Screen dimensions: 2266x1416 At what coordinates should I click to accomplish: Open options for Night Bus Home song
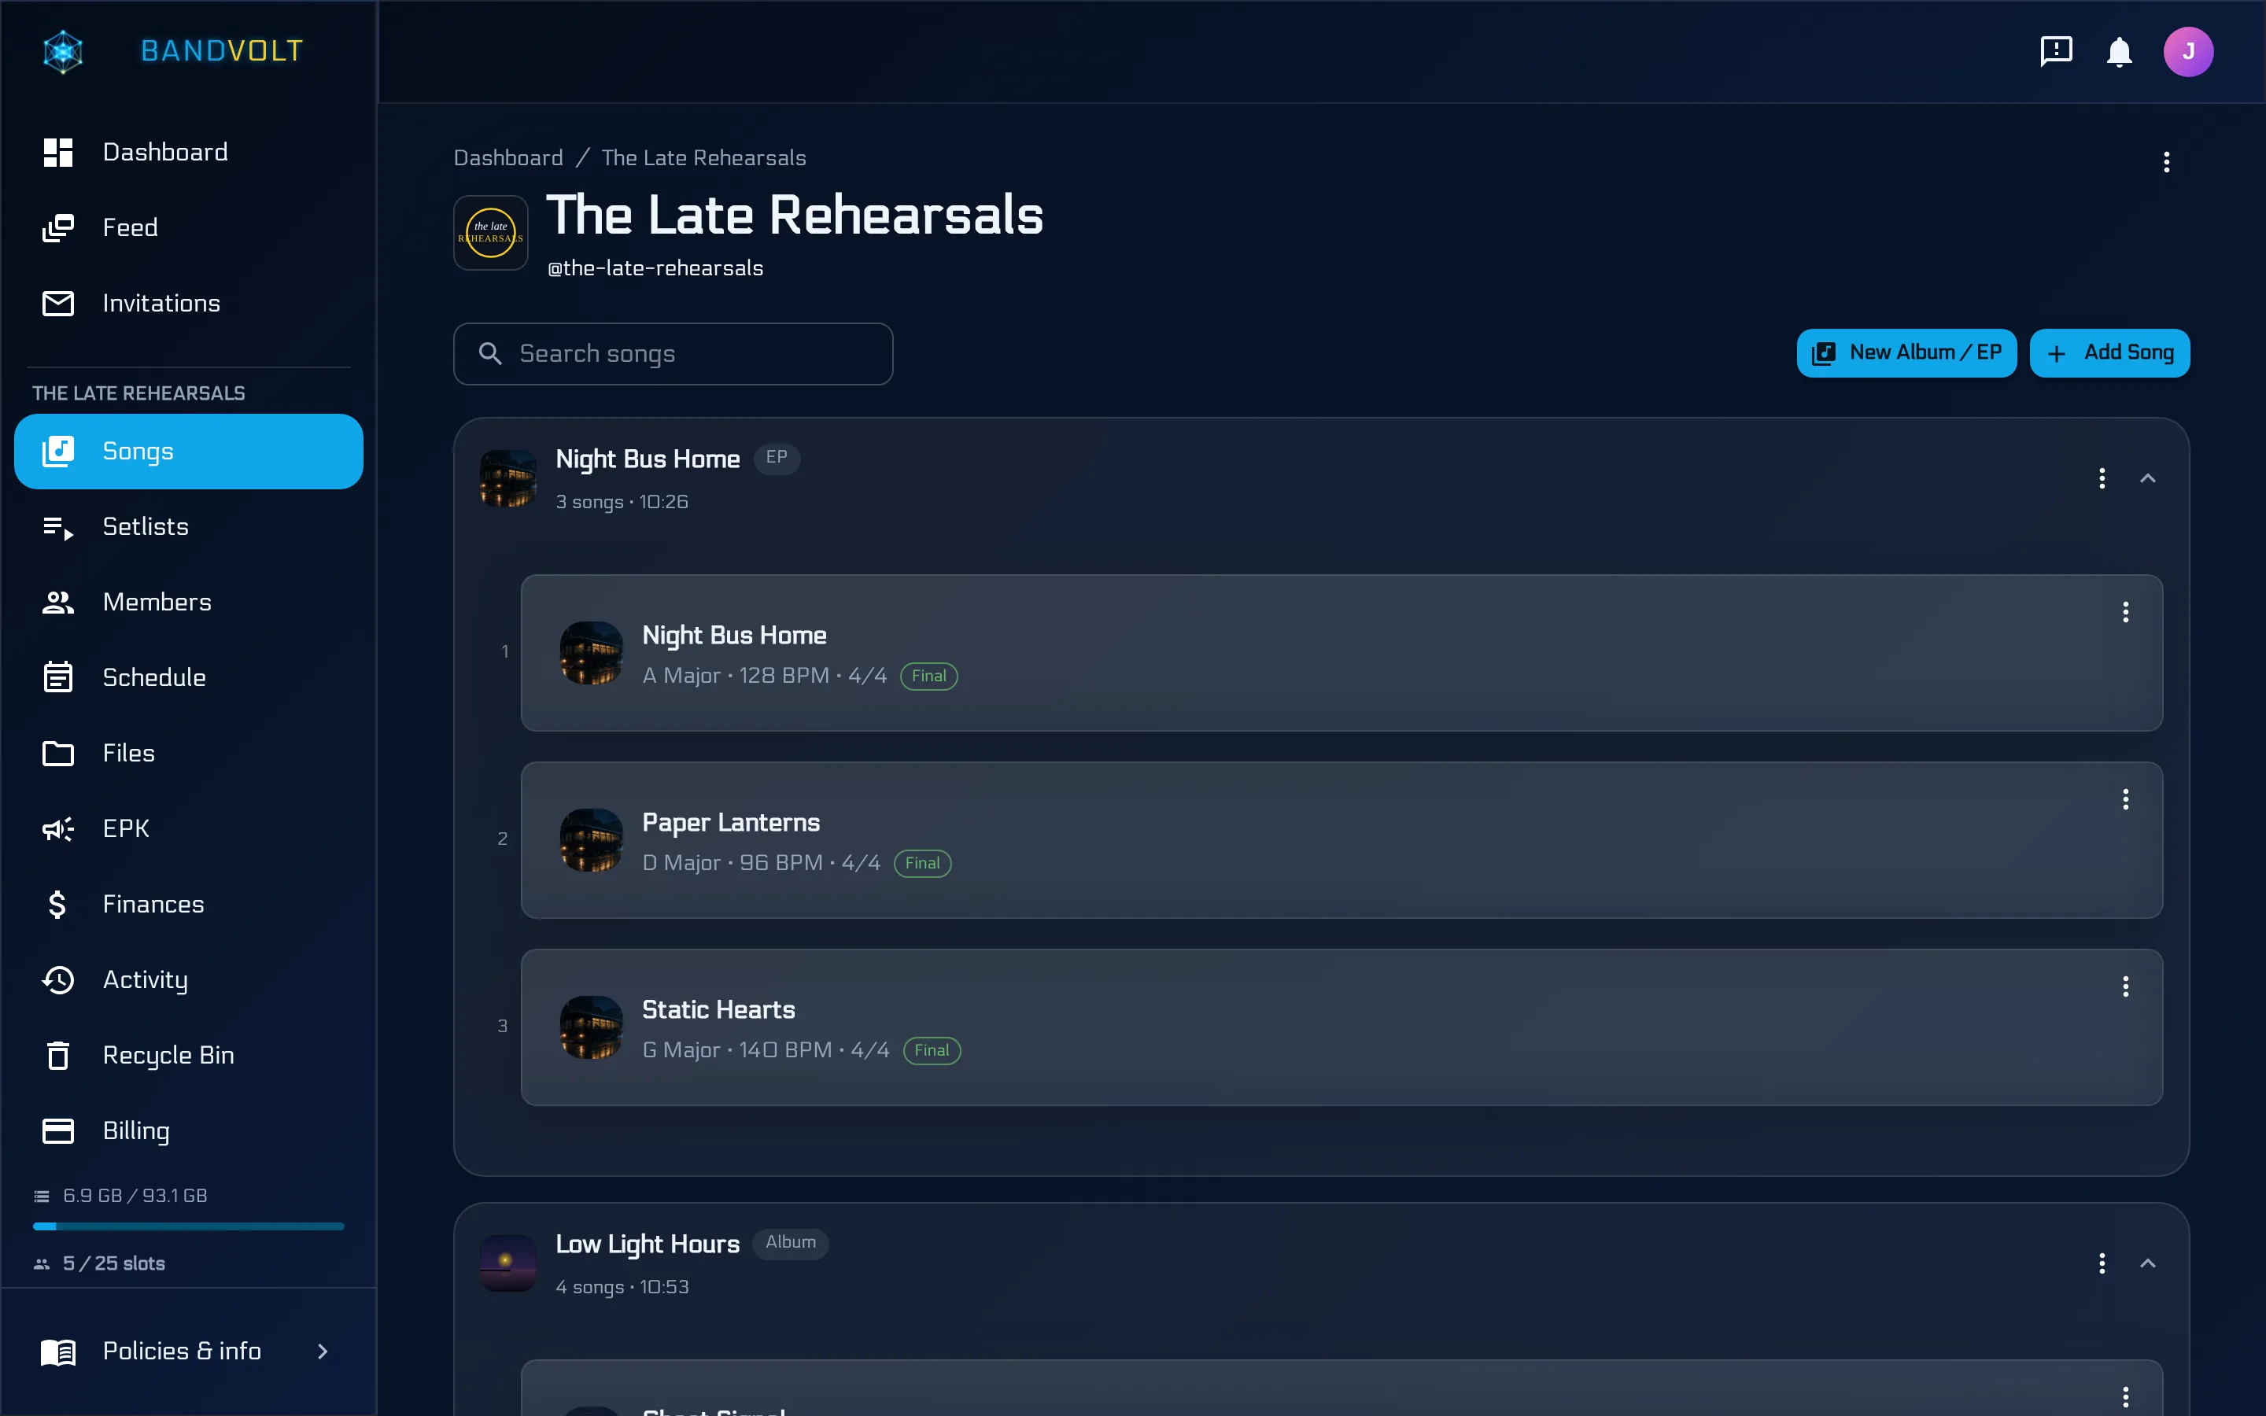2125,613
